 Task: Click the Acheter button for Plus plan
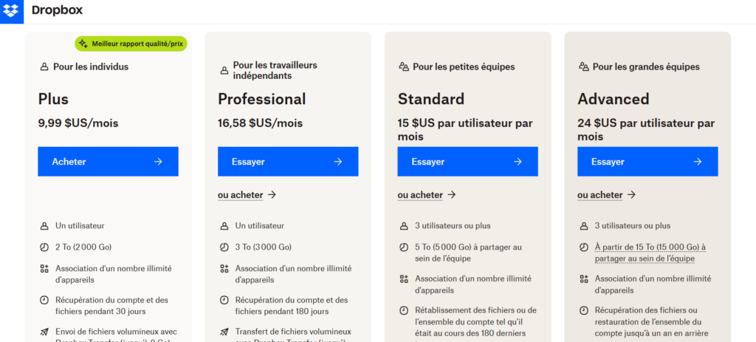coord(108,162)
